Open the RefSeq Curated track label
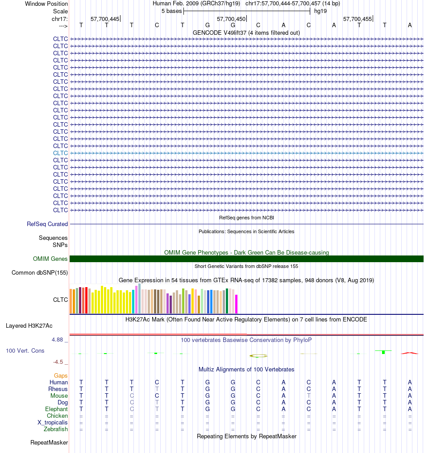Screen dimensions: 424x453 47,224
